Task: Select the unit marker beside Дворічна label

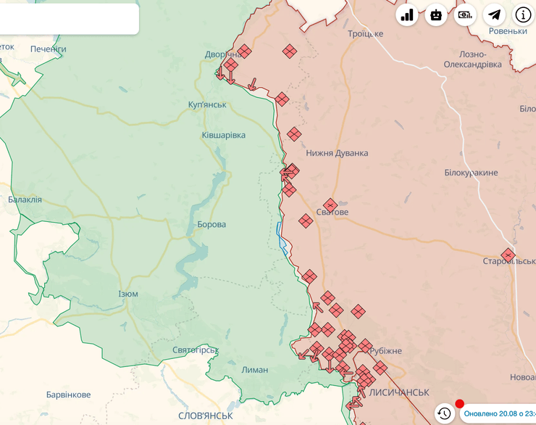Action: click(244, 51)
